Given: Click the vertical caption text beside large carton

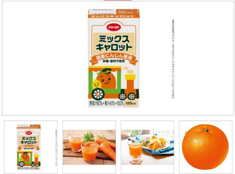Looking at the screenshot, I should (x=173, y=59).
